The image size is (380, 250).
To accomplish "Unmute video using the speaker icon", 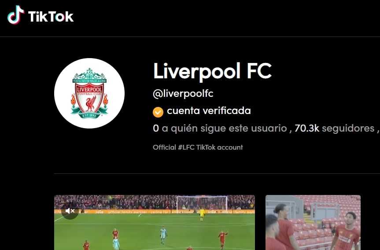I will 70,211.
